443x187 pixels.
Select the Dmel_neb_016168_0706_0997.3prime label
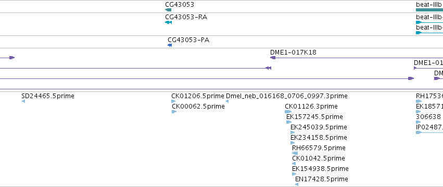pos(287,96)
